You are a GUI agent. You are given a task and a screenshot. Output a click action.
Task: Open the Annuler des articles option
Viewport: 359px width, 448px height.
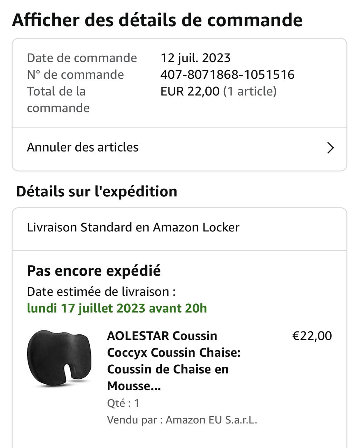point(83,147)
